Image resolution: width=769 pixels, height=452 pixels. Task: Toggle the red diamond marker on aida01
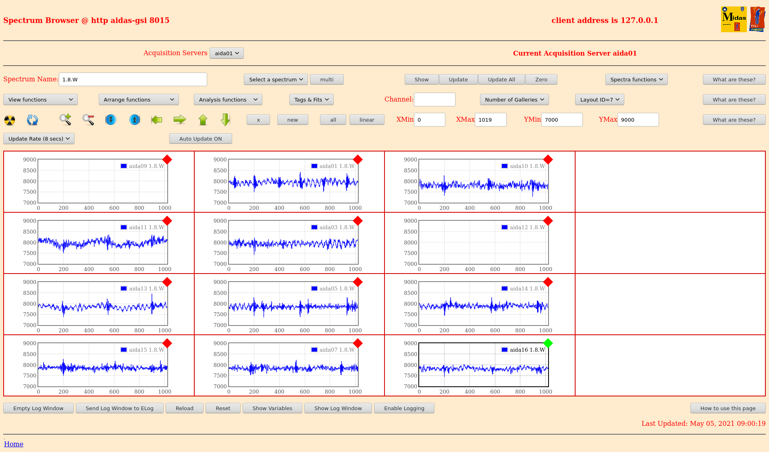coord(357,160)
